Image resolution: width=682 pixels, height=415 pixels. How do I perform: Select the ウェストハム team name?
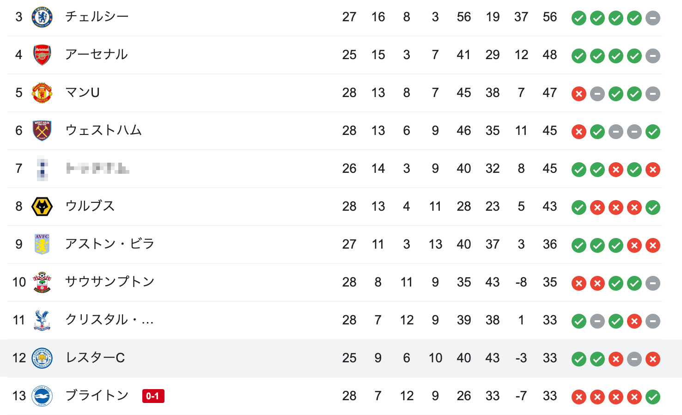[104, 130]
